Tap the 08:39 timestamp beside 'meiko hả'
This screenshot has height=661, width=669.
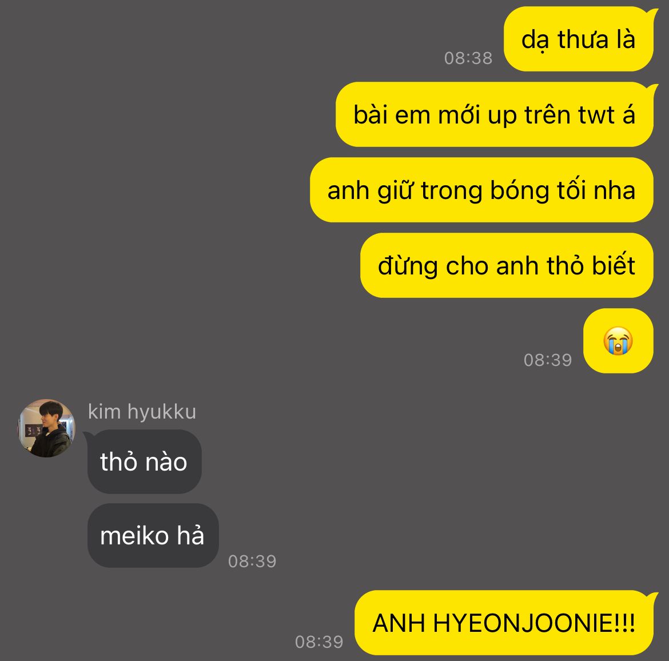pyautogui.click(x=252, y=561)
